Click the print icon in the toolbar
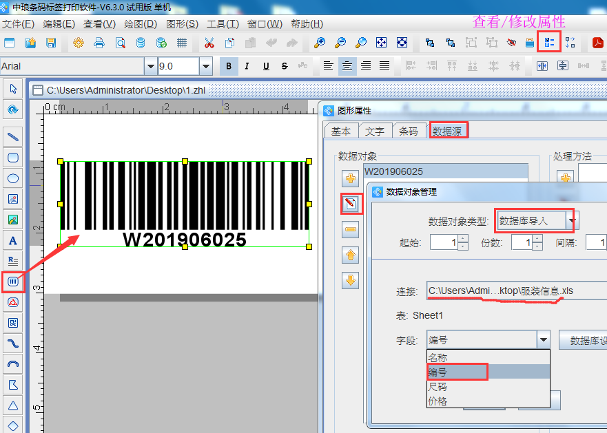Screen dimensions: 607x433 click(100, 42)
